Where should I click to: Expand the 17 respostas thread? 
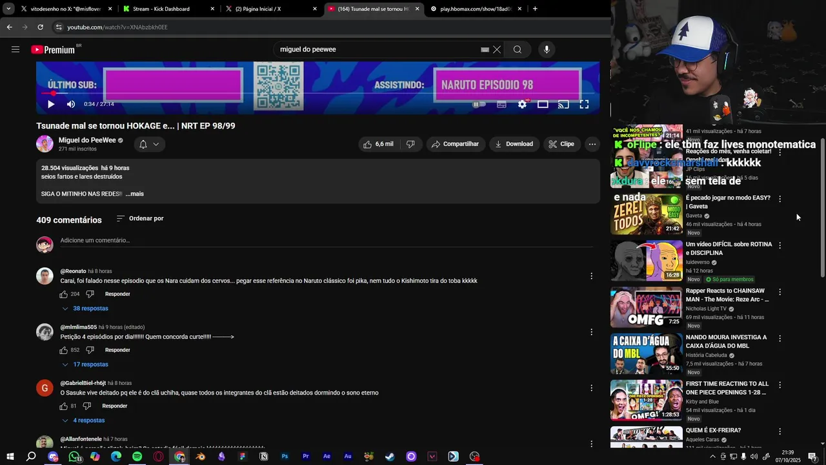coord(85,364)
